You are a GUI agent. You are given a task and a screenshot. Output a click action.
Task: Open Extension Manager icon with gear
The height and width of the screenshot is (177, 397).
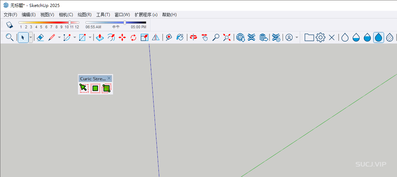pos(276,37)
